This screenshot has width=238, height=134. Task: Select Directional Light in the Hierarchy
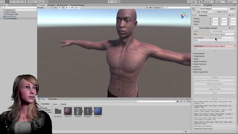coord(12,14)
